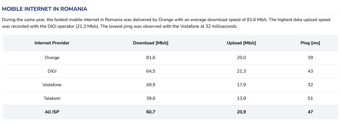Select the Orange provider cell
The width and height of the screenshot is (342, 125).
pyautogui.click(x=52, y=58)
